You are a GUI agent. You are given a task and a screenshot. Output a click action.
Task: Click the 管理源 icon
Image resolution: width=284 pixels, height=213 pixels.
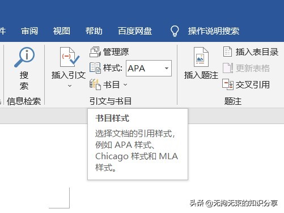tap(95, 52)
